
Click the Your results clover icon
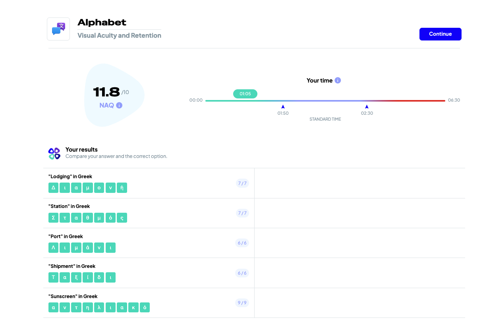tap(54, 153)
